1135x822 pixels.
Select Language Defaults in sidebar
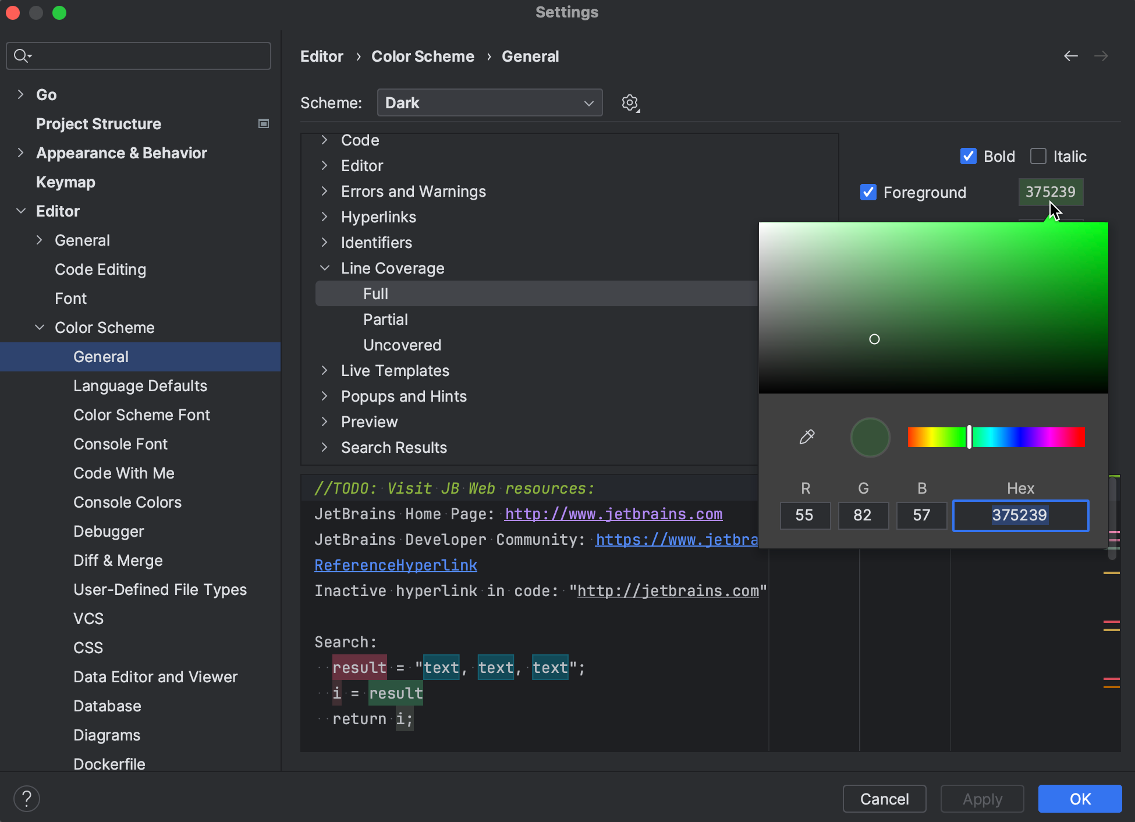(140, 386)
